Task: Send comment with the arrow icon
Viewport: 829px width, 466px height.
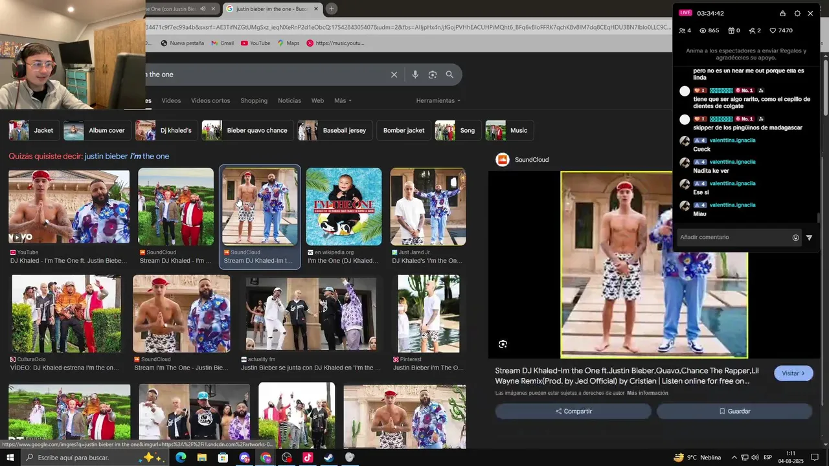Action: (x=809, y=238)
